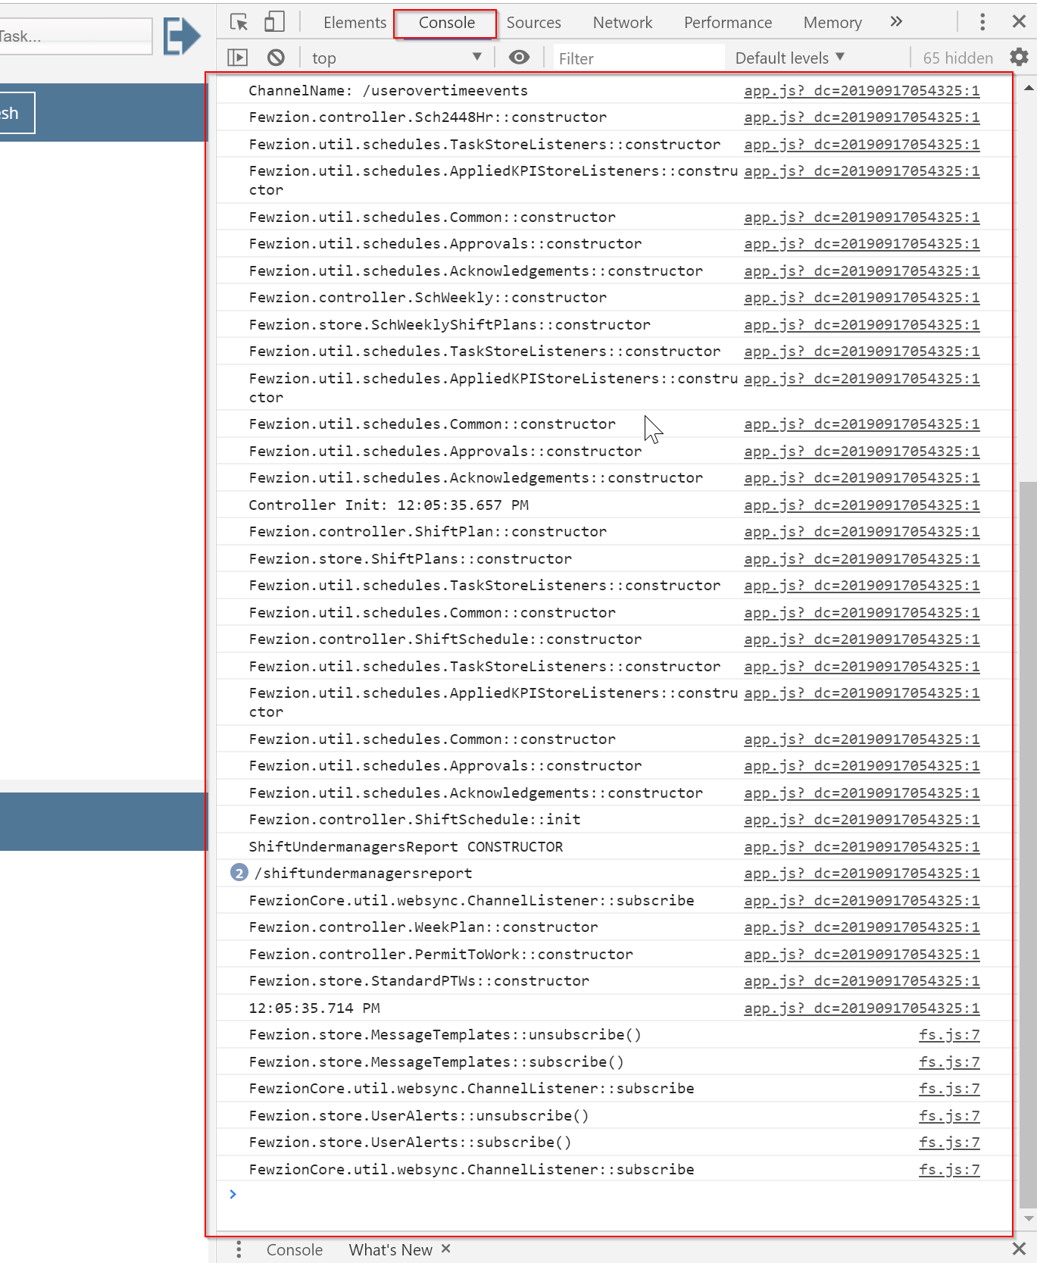Open source link for ChannelListener::subscribe app.js row
This screenshot has height=1263, width=1037.
[x=861, y=900]
